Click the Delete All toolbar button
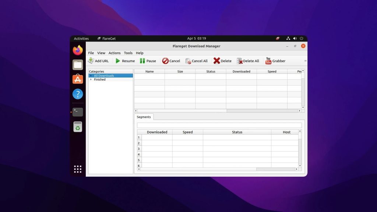 click(248, 61)
